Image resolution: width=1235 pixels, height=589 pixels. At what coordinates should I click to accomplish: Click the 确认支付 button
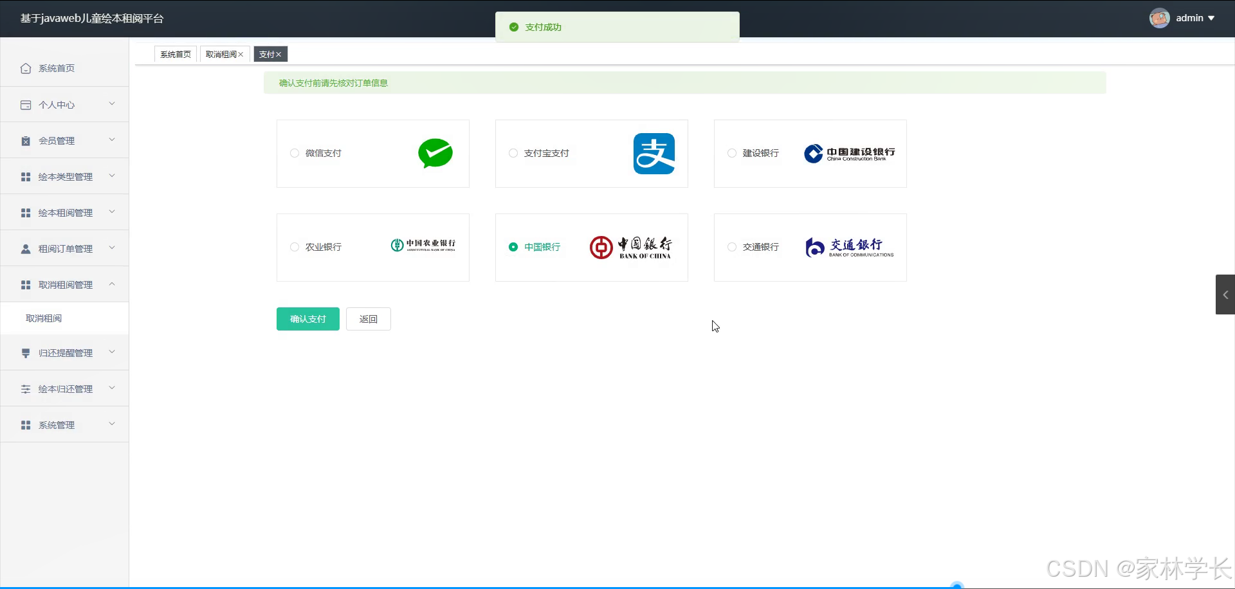coord(308,319)
